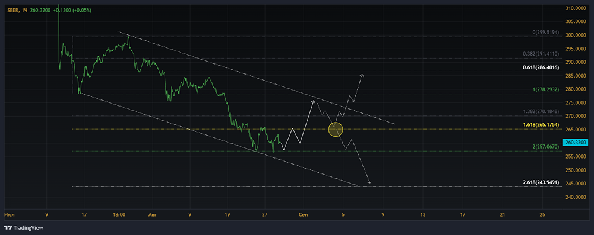Open the TradingView logo link

24,227
